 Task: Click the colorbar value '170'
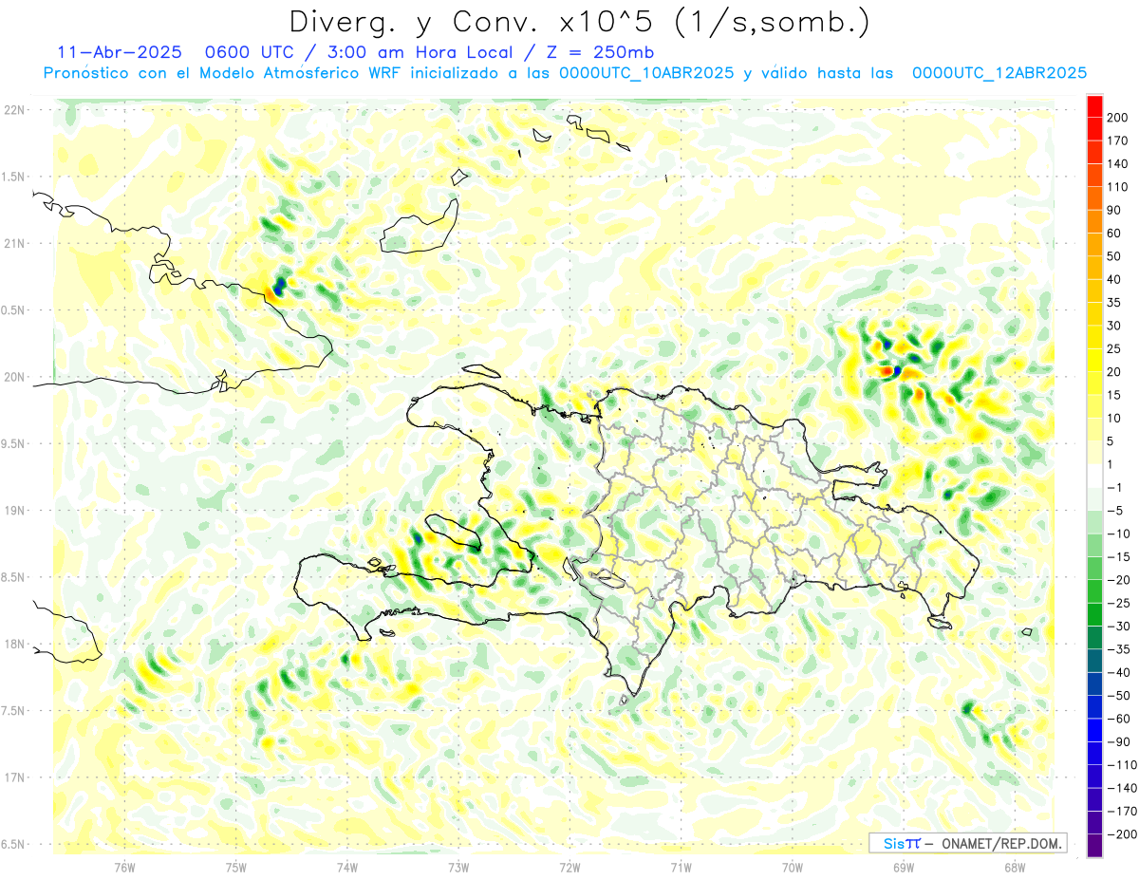pyautogui.click(x=1118, y=140)
